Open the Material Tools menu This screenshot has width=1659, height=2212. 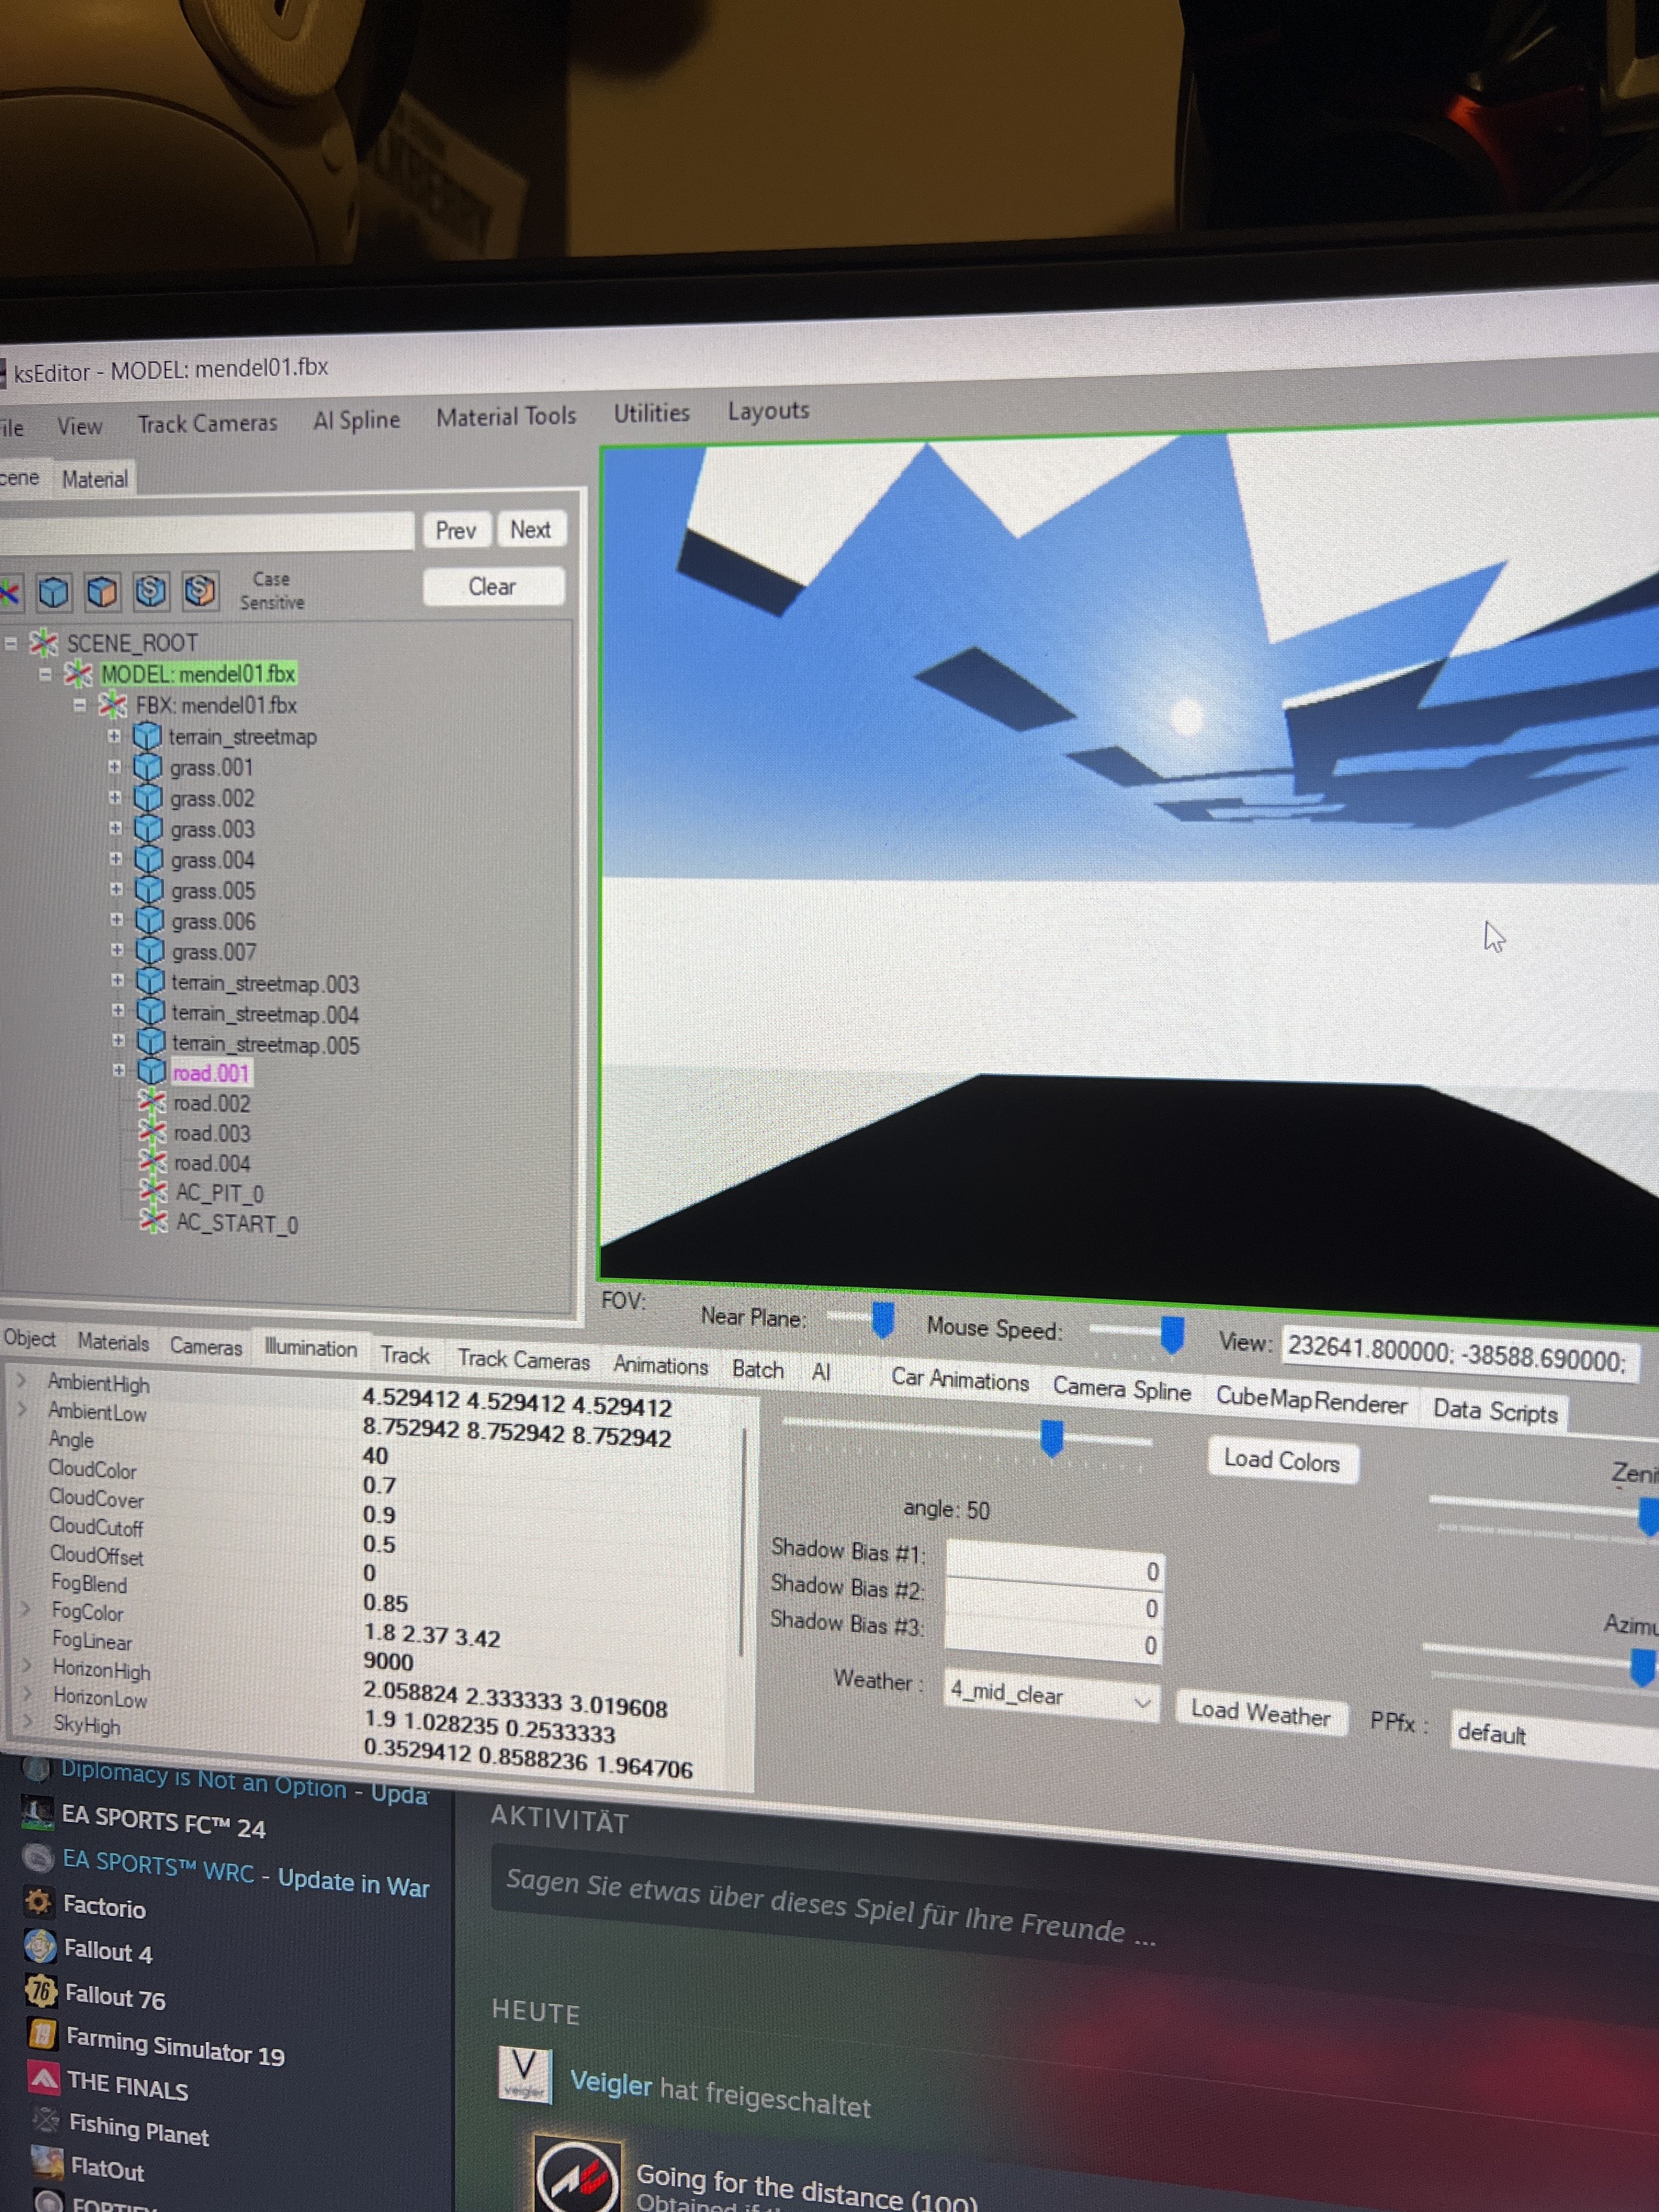[x=506, y=416]
